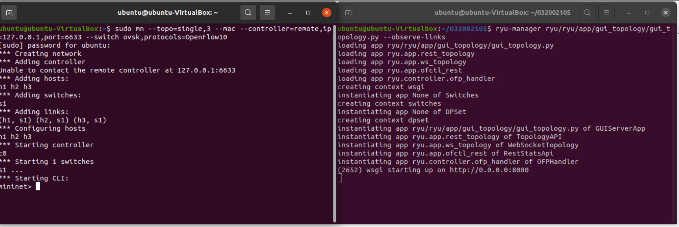Open search in right 032002105 terminal
Viewport: 679px width, 227px height.
click(x=587, y=13)
